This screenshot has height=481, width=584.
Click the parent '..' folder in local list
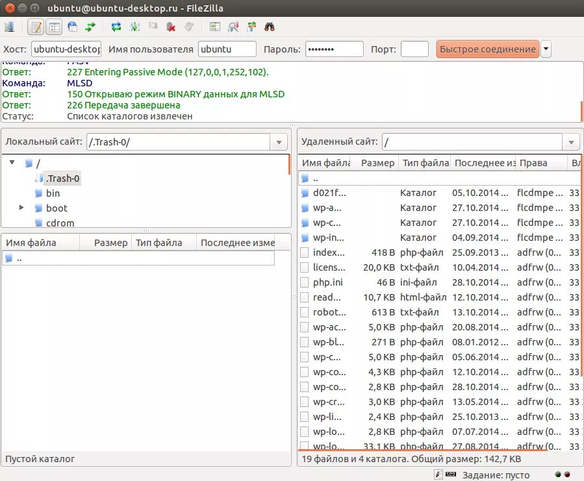click(138, 258)
